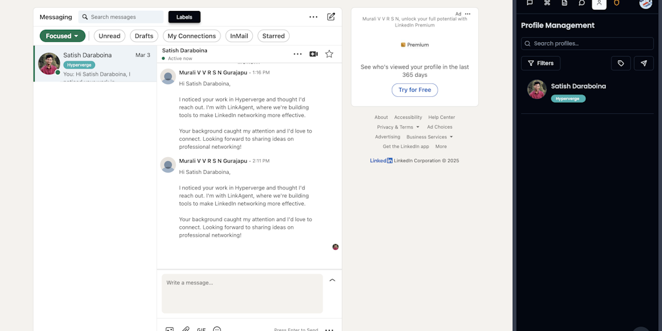Start a video meeting with the camera icon

click(x=314, y=54)
